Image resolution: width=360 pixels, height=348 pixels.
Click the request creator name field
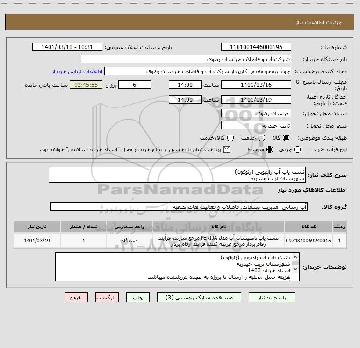(x=198, y=71)
